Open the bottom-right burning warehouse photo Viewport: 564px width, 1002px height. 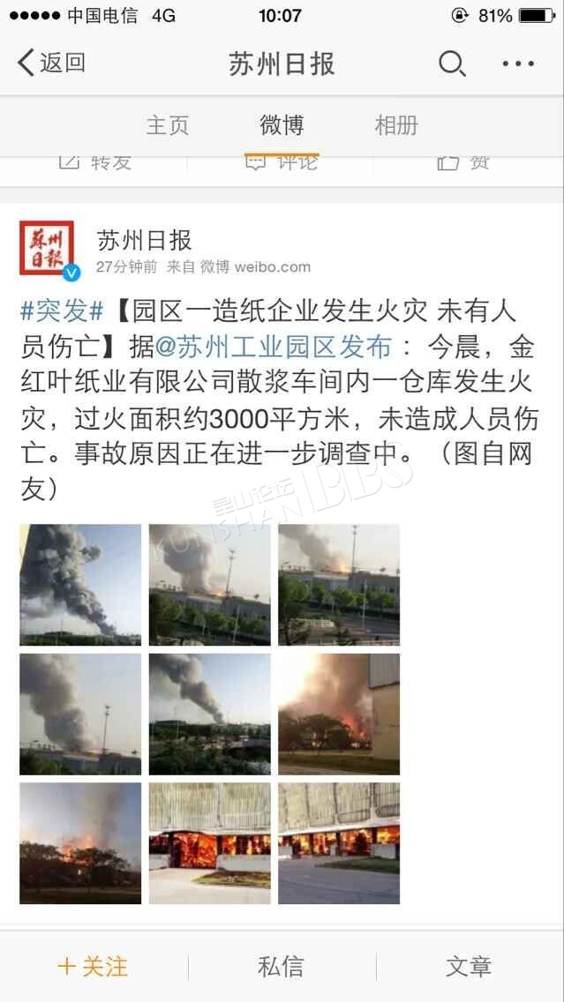[339, 843]
